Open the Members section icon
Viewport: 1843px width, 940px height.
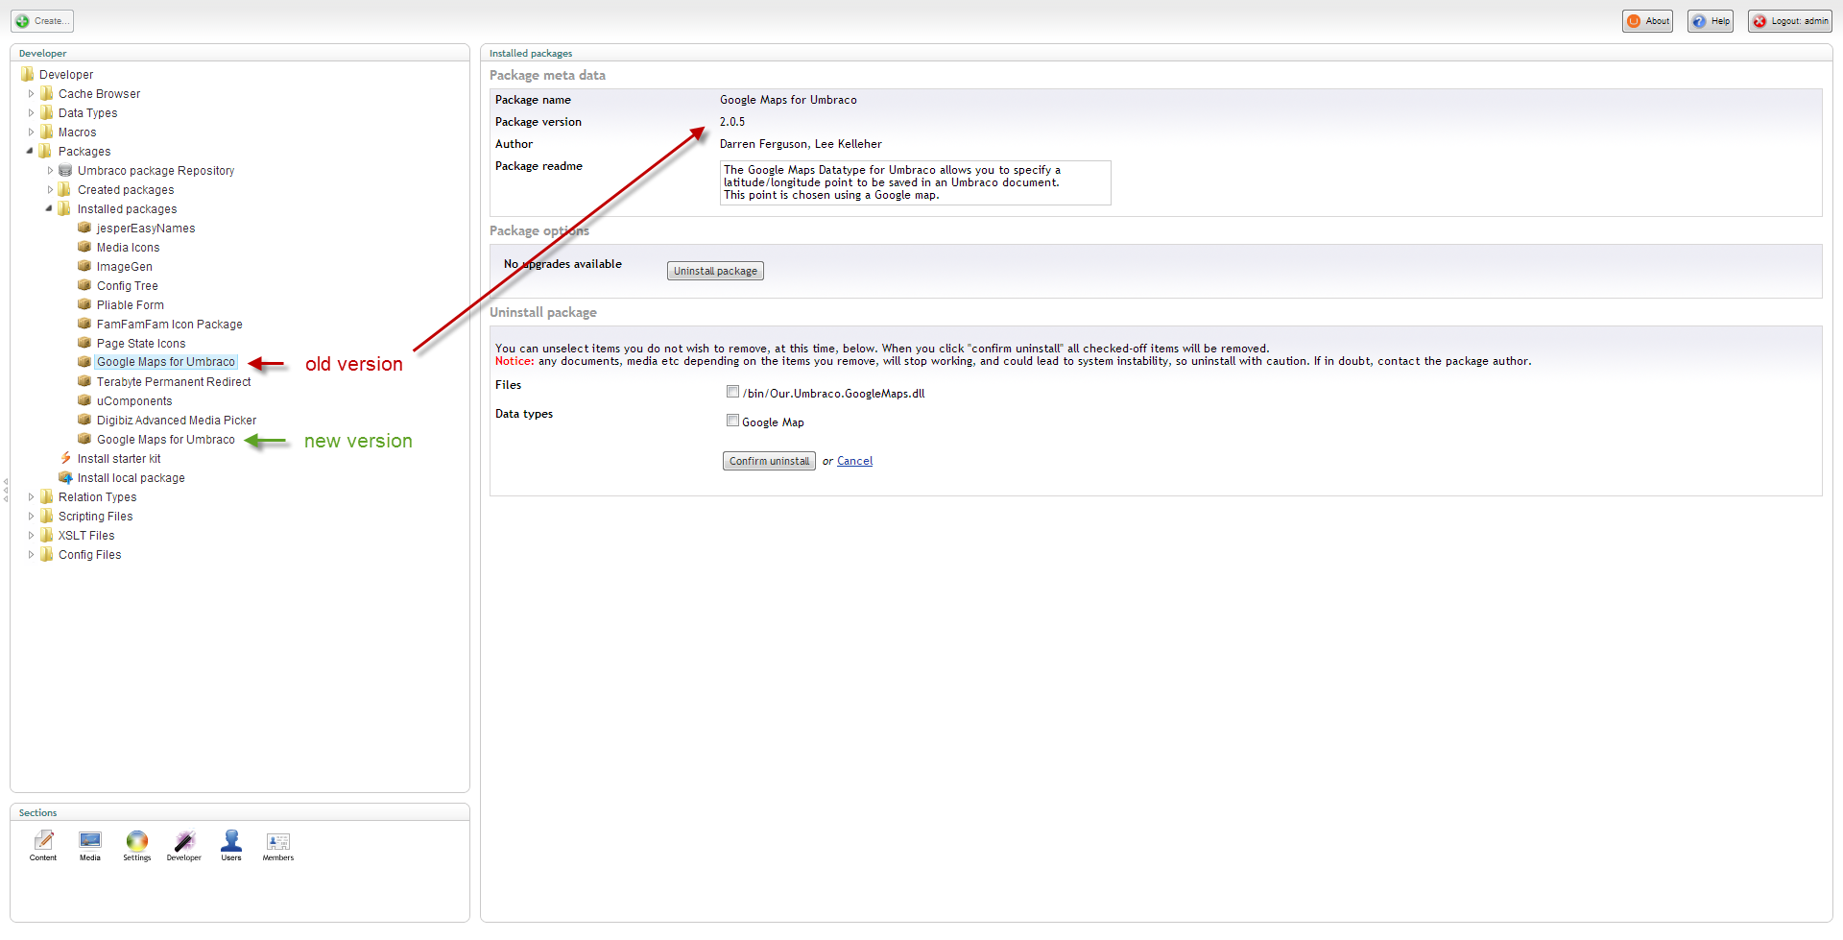278,842
